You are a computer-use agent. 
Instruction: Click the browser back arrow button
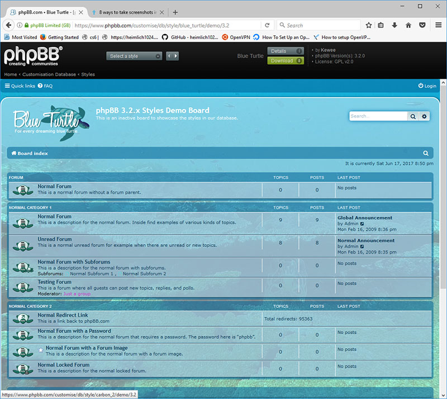8,25
